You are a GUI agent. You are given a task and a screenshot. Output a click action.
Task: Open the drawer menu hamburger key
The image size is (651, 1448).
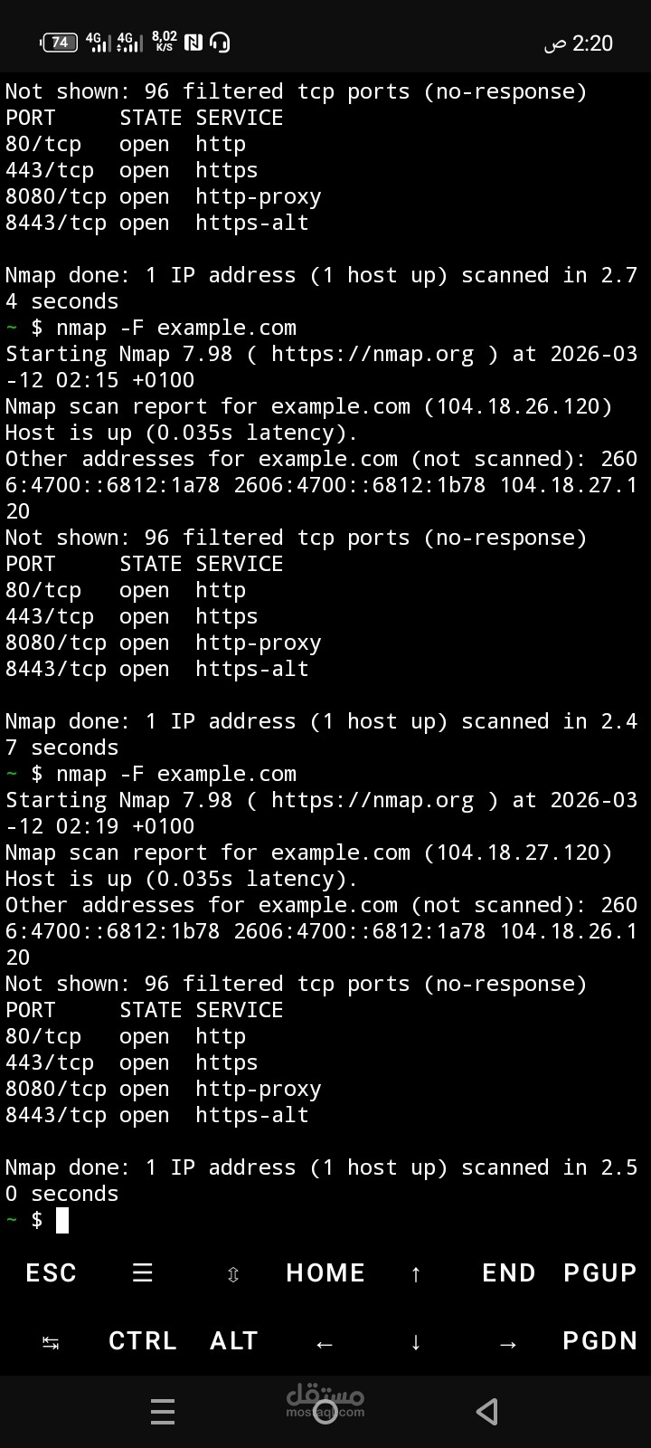click(143, 1273)
